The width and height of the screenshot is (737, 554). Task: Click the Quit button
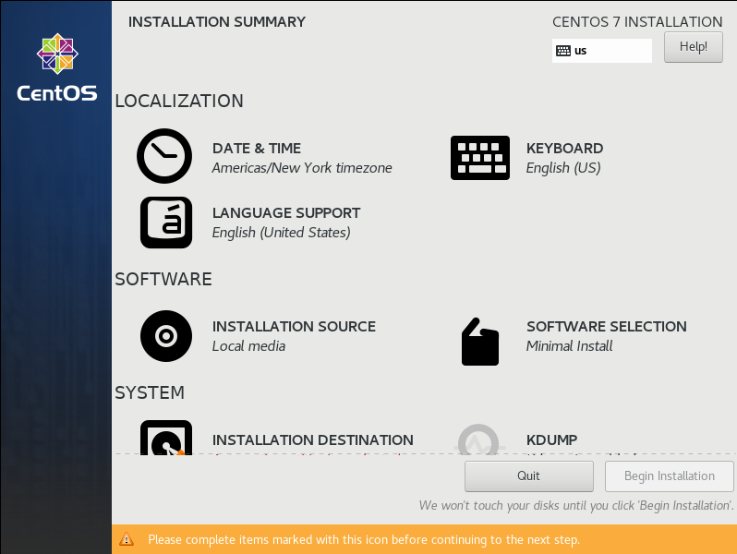click(x=529, y=476)
